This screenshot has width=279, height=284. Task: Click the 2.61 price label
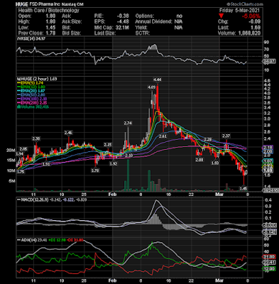(x=163, y=136)
